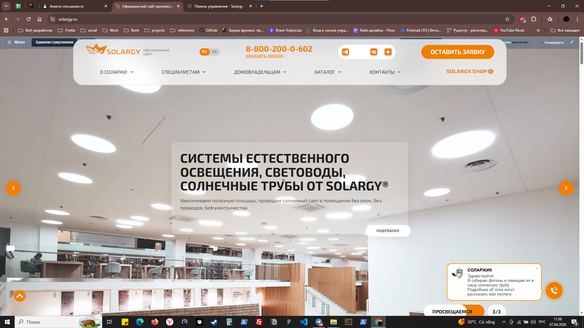The image size is (584, 328).
Task: Expand the О СОЛАРЖИ dropdown menu
Action: [x=116, y=72]
